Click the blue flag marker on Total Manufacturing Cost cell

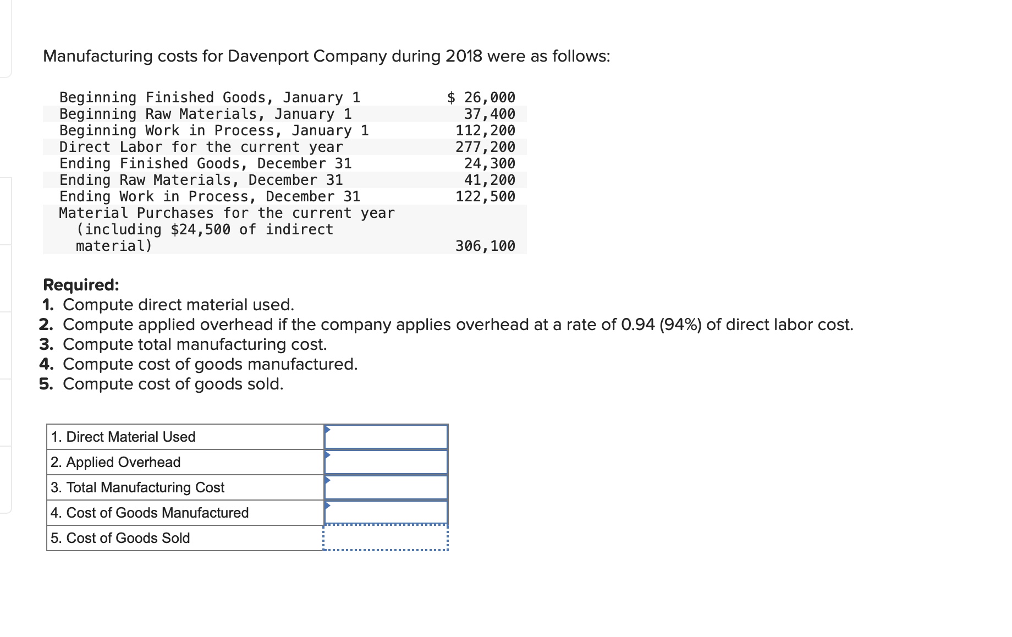[x=329, y=481]
